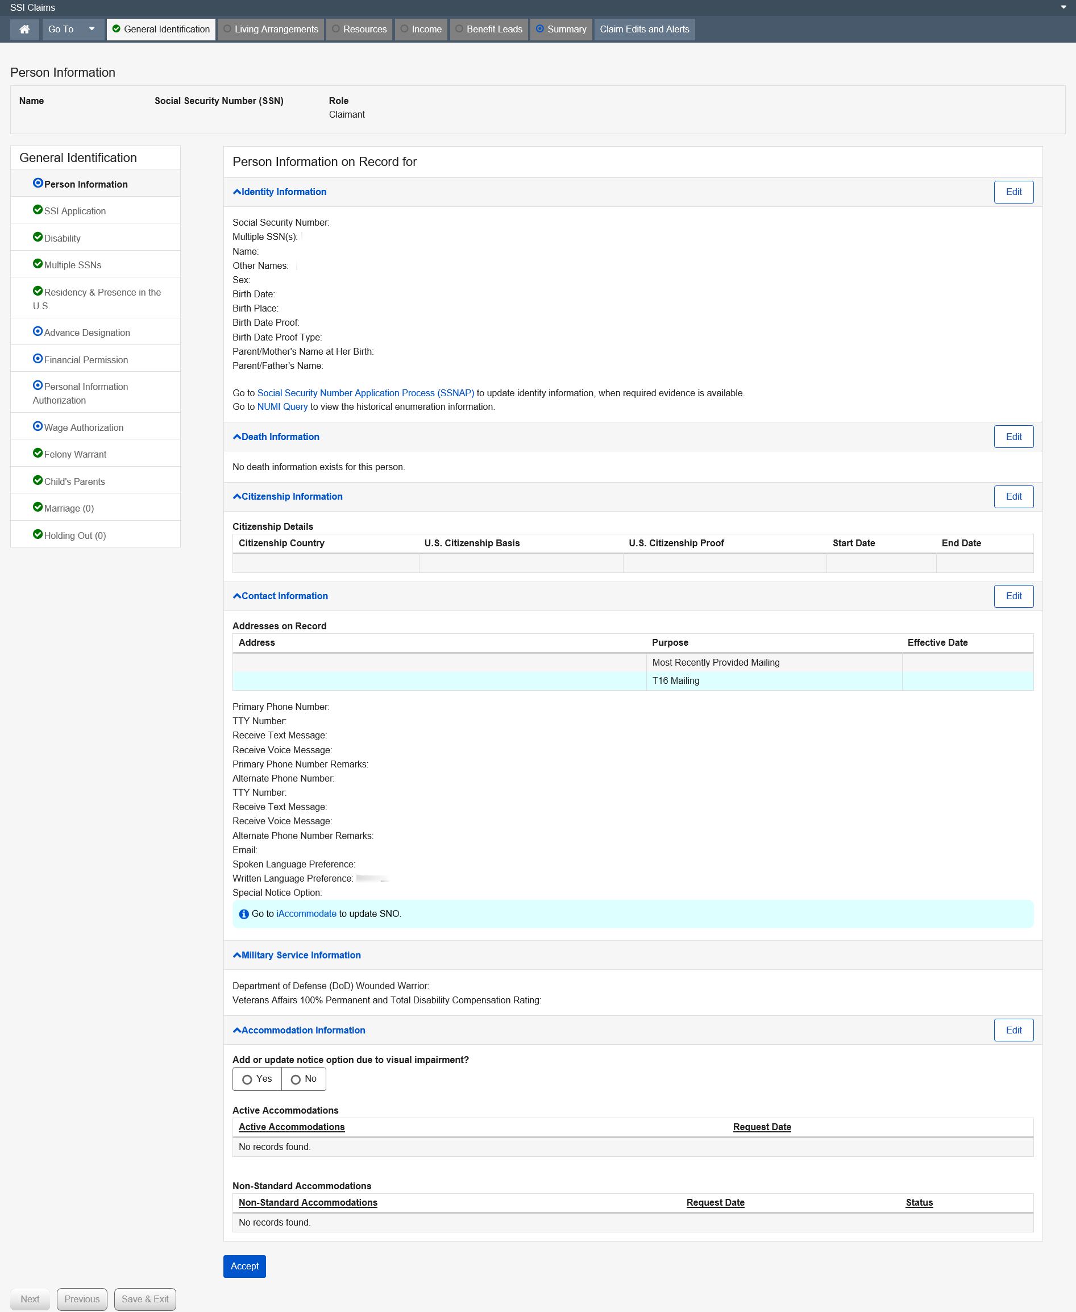Select No for visual impairment notice option

(x=296, y=1079)
